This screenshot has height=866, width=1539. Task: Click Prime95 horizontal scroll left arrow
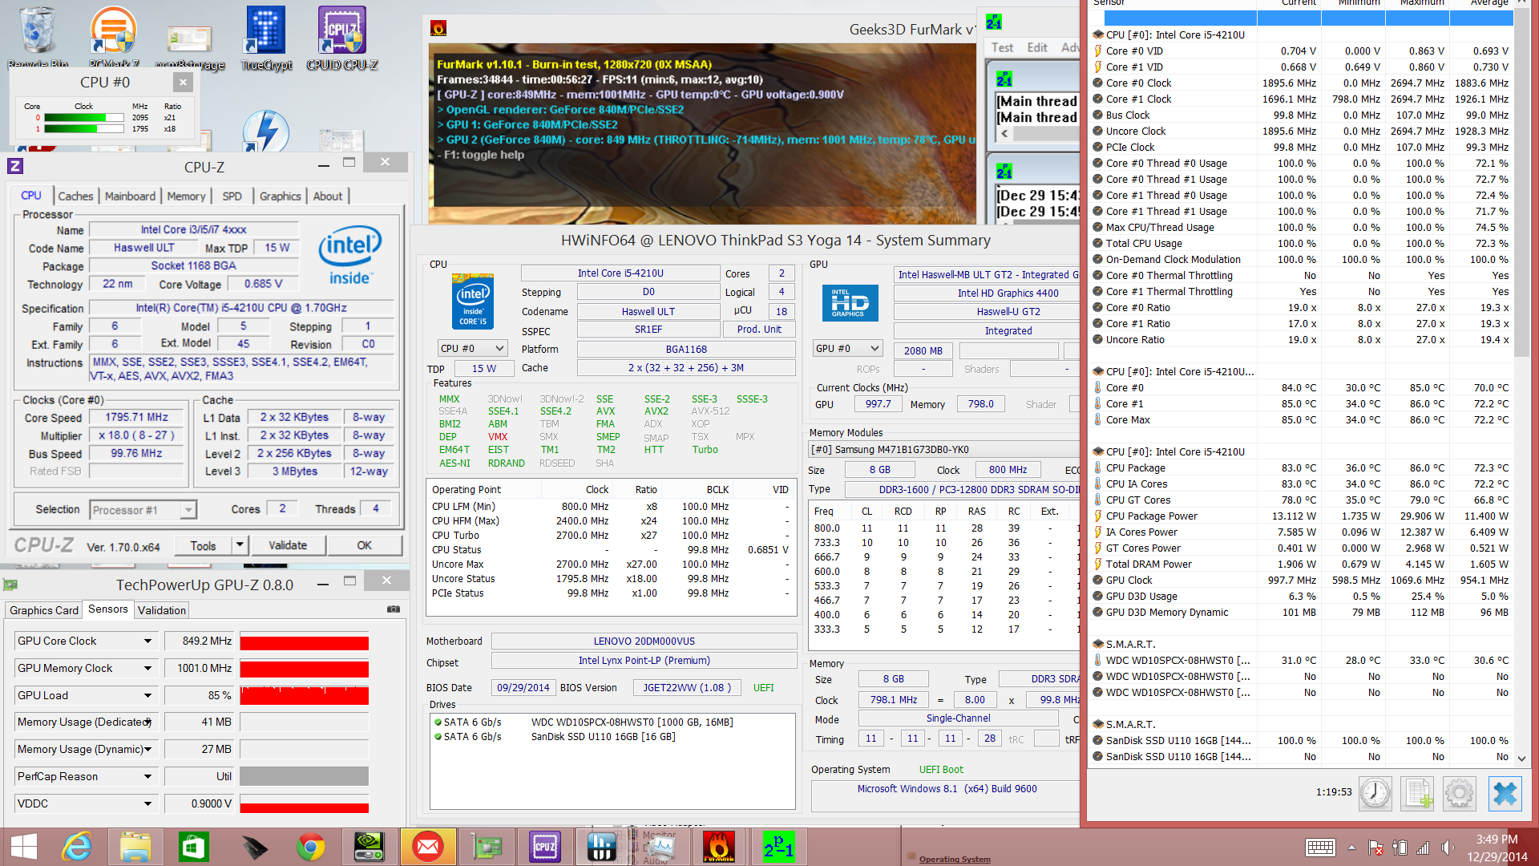[x=1004, y=134]
